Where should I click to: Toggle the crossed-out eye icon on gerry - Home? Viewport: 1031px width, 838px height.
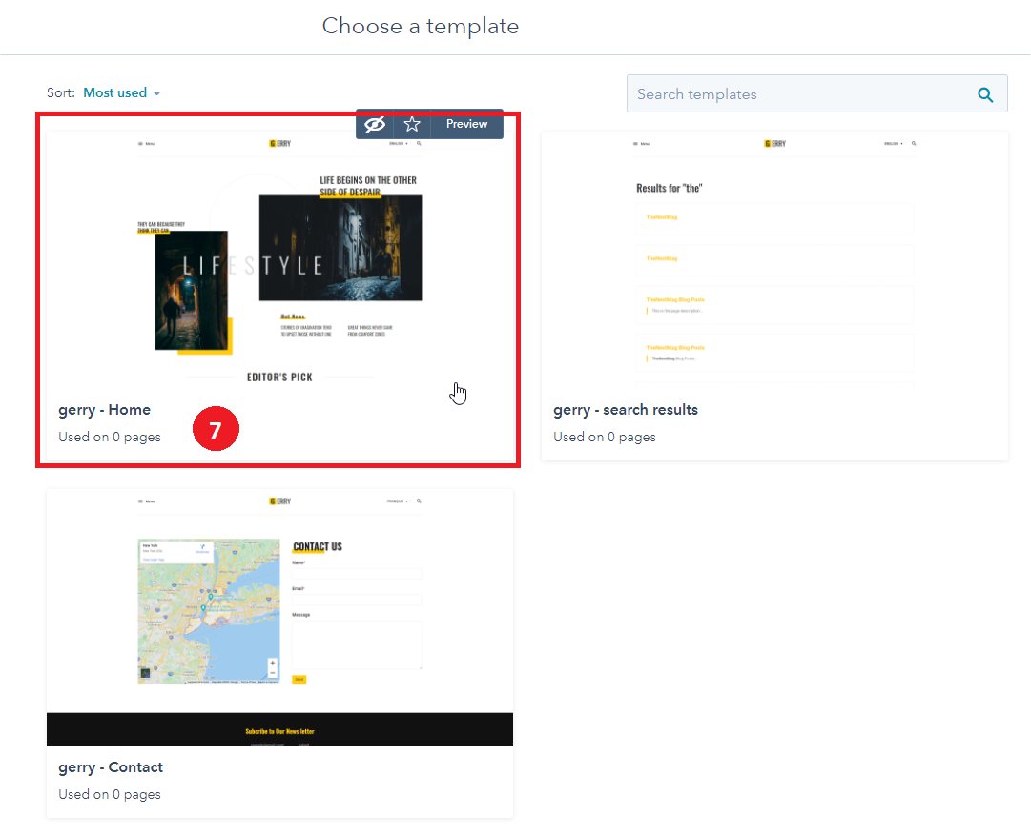pos(375,124)
